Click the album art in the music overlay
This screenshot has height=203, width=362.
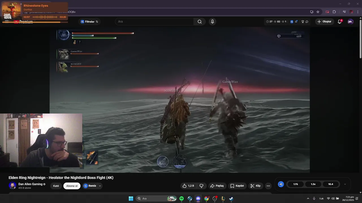point(12,11)
